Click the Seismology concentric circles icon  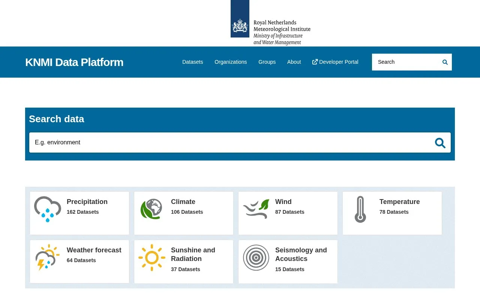(256, 258)
